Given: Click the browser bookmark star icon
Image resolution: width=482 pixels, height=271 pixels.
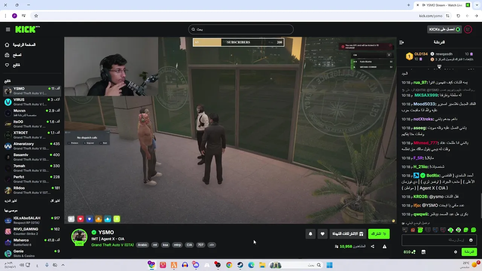Looking at the screenshot, I should click(36, 16).
